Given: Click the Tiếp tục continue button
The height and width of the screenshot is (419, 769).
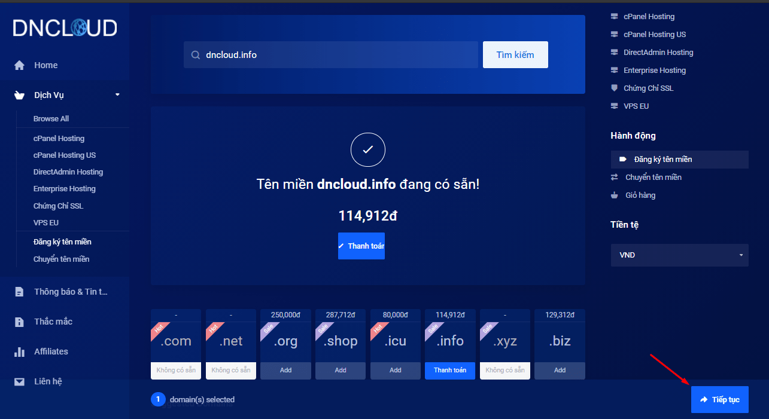Looking at the screenshot, I should point(719,399).
